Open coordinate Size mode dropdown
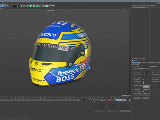The image size is (160, 120). [112, 111]
